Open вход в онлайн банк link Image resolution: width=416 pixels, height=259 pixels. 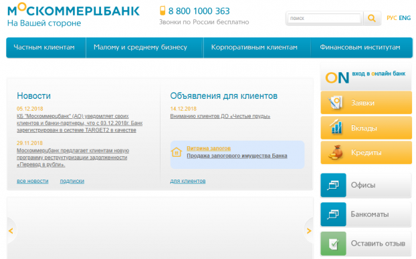click(379, 73)
